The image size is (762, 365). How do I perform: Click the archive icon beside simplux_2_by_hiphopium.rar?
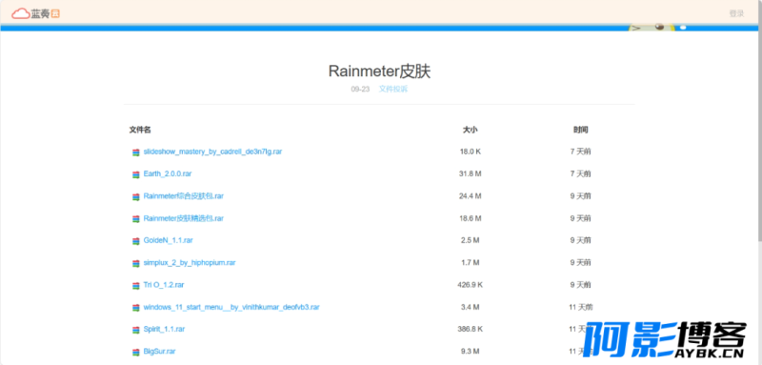[x=136, y=263]
